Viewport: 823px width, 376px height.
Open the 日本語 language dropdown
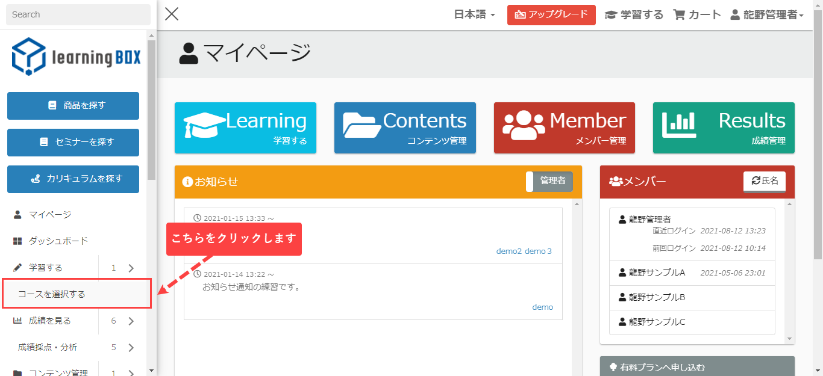(x=474, y=15)
